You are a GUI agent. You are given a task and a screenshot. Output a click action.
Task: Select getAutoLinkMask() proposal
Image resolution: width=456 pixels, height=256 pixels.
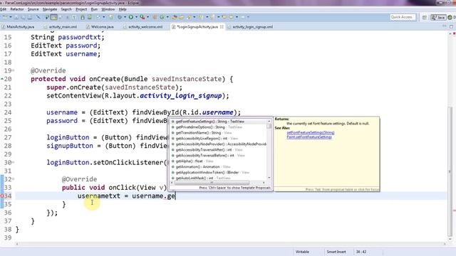pos(219,178)
